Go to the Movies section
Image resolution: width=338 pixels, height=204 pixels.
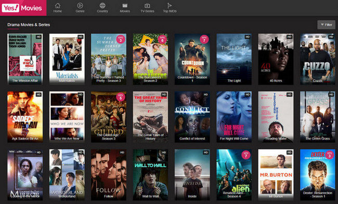[x=125, y=8]
